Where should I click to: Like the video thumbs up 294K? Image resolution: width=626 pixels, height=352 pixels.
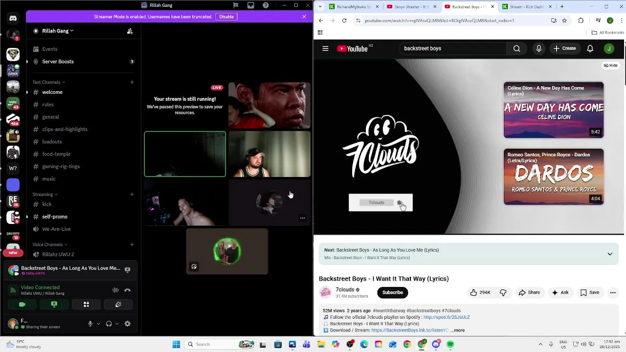(x=480, y=292)
